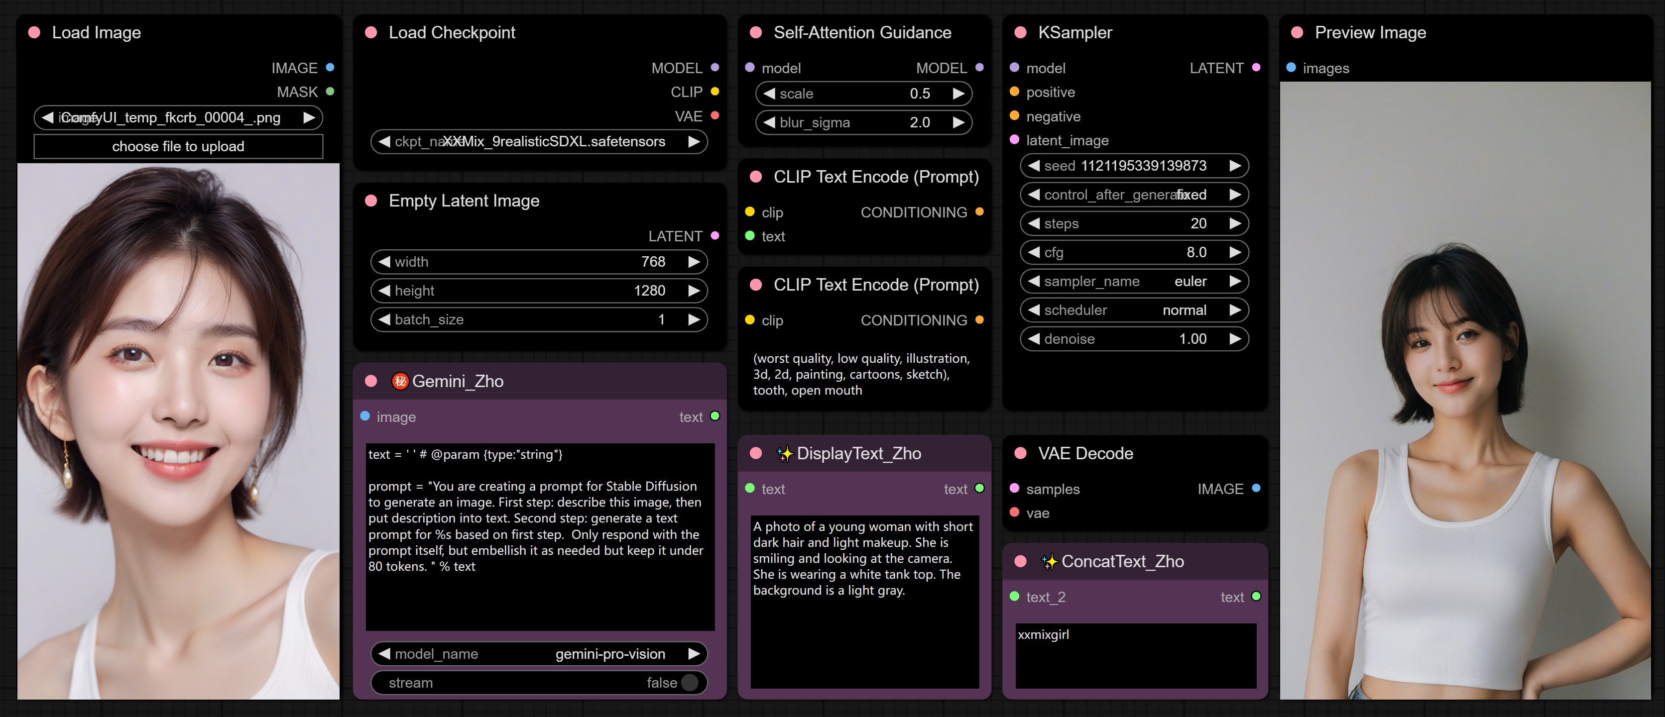Screen dimensions: 1665x717
Task: Collapse the Self-Attention Guidance node dot
Action: (756, 32)
